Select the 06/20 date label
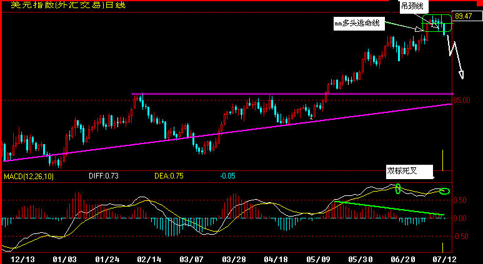 coord(402,259)
